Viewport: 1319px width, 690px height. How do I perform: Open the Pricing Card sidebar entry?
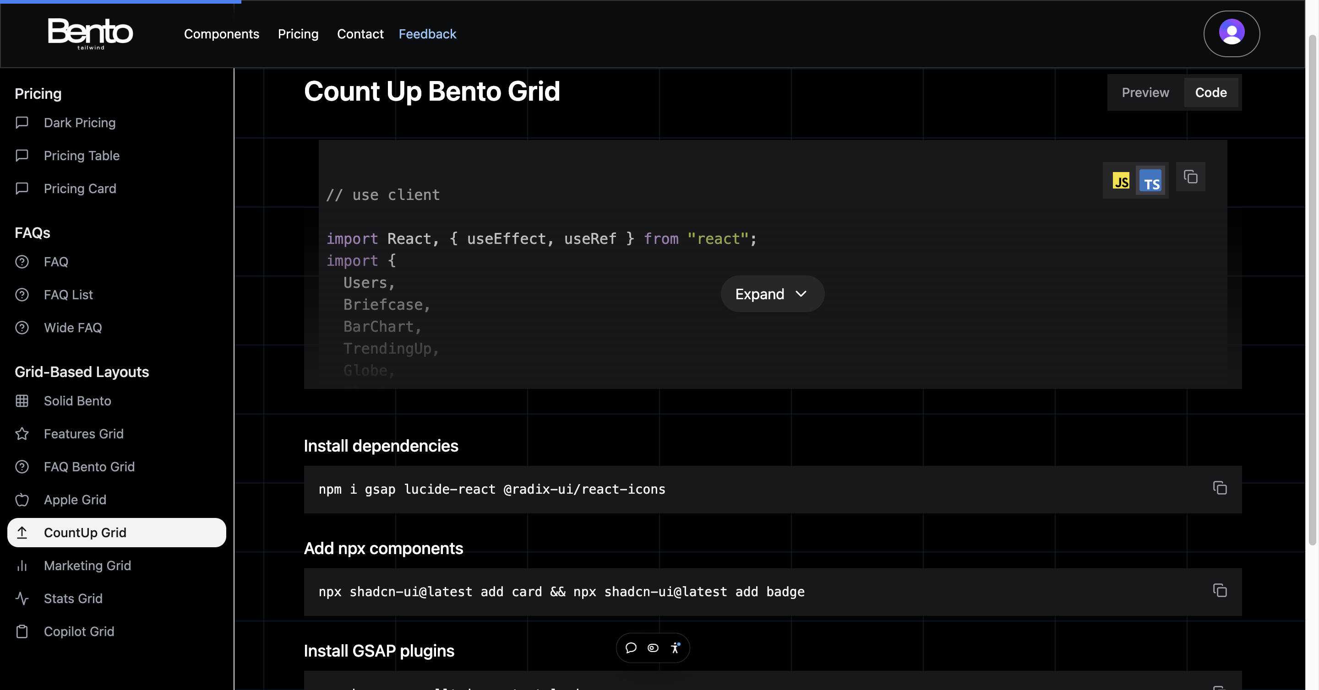click(x=117, y=188)
